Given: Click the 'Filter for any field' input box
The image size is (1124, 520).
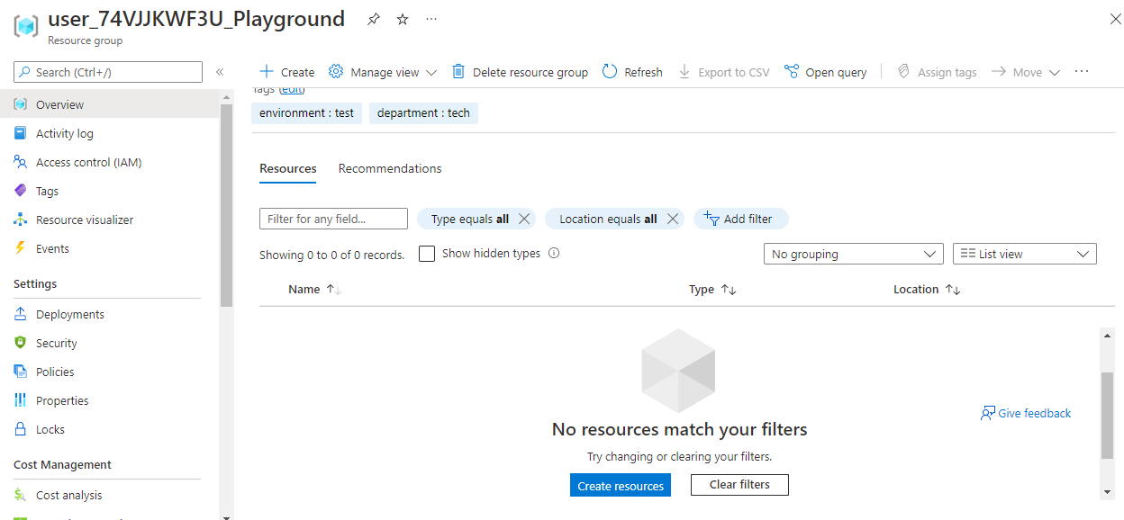Looking at the screenshot, I should [333, 218].
